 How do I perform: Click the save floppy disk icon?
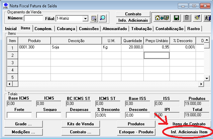point(176,18)
